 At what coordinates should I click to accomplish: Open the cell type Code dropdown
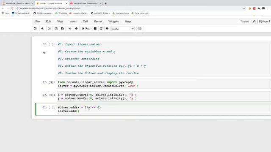tap(123, 29)
